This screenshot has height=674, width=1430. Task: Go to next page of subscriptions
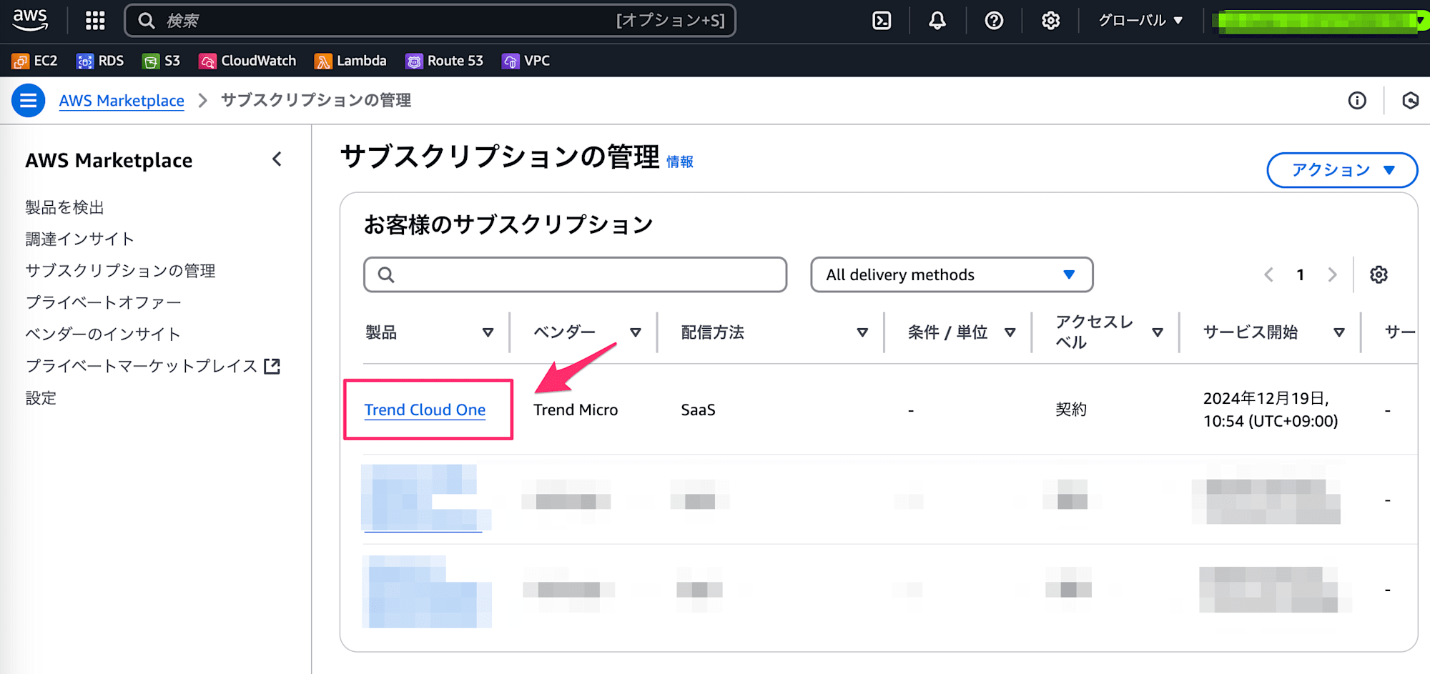(1332, 274)
